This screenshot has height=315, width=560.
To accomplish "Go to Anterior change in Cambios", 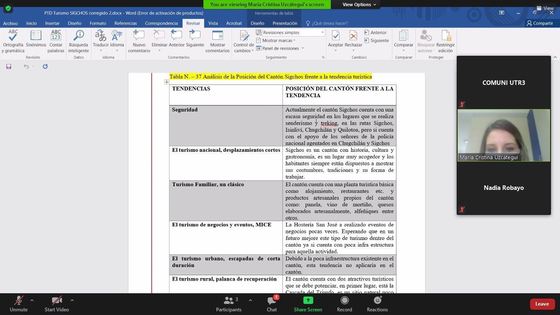I will (x=375, y=32).
